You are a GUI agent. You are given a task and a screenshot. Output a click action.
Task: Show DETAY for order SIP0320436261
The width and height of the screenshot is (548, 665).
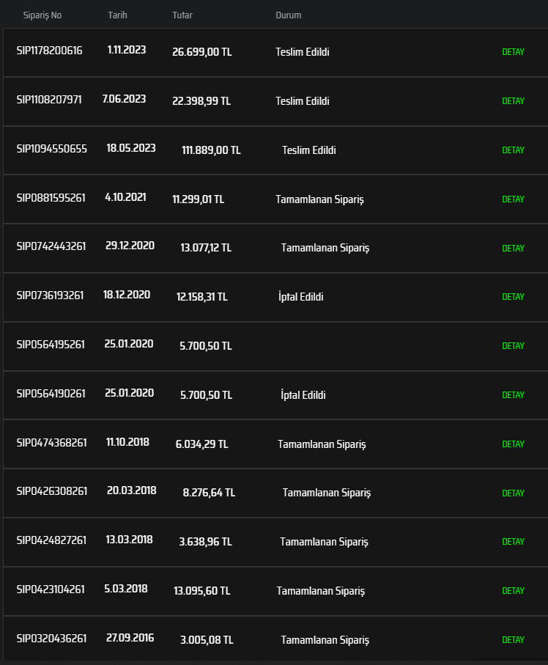[x=513, y=640]
